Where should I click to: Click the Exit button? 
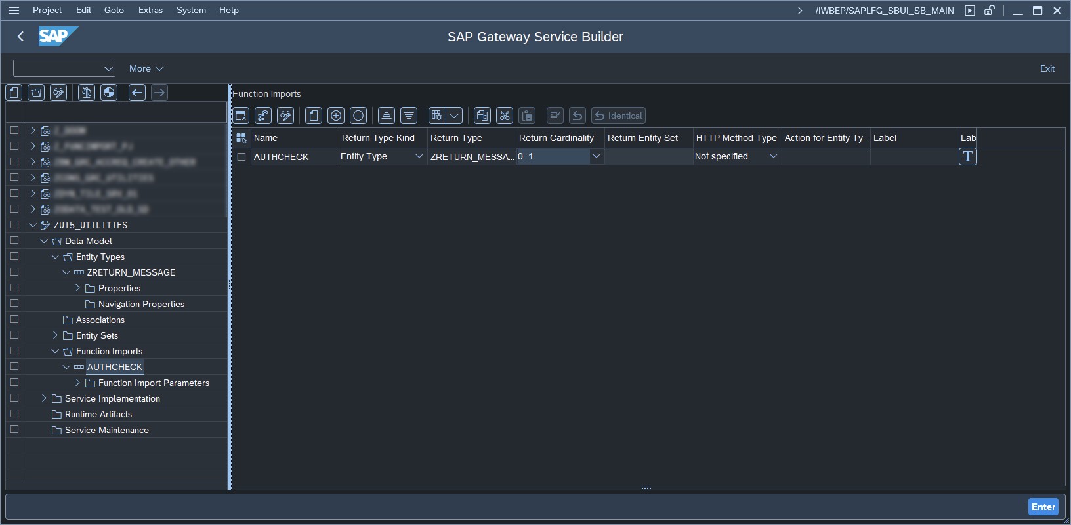click(x=1047, y=68)
